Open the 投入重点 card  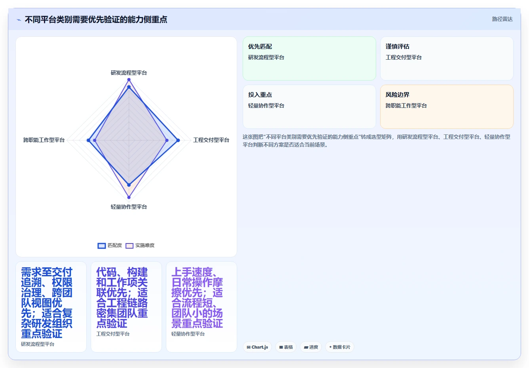(309, 107)
